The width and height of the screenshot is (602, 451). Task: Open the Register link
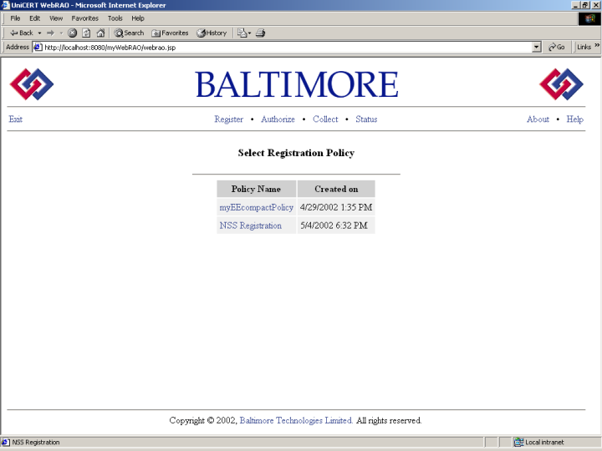pos(229,119)
